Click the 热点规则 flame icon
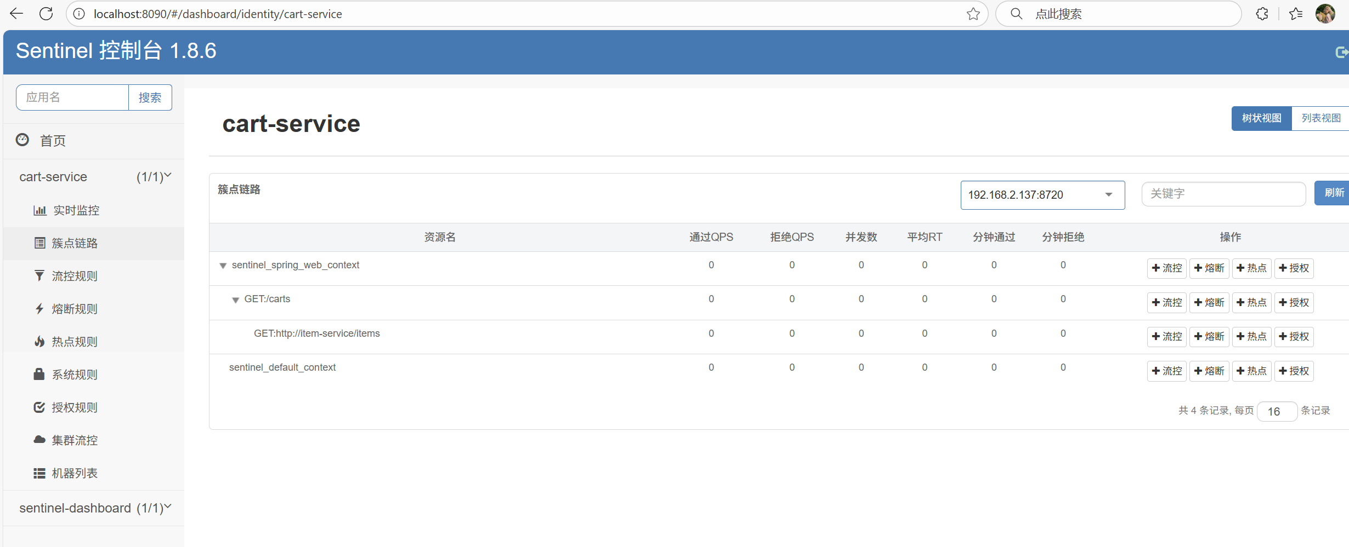 (39, 342)
